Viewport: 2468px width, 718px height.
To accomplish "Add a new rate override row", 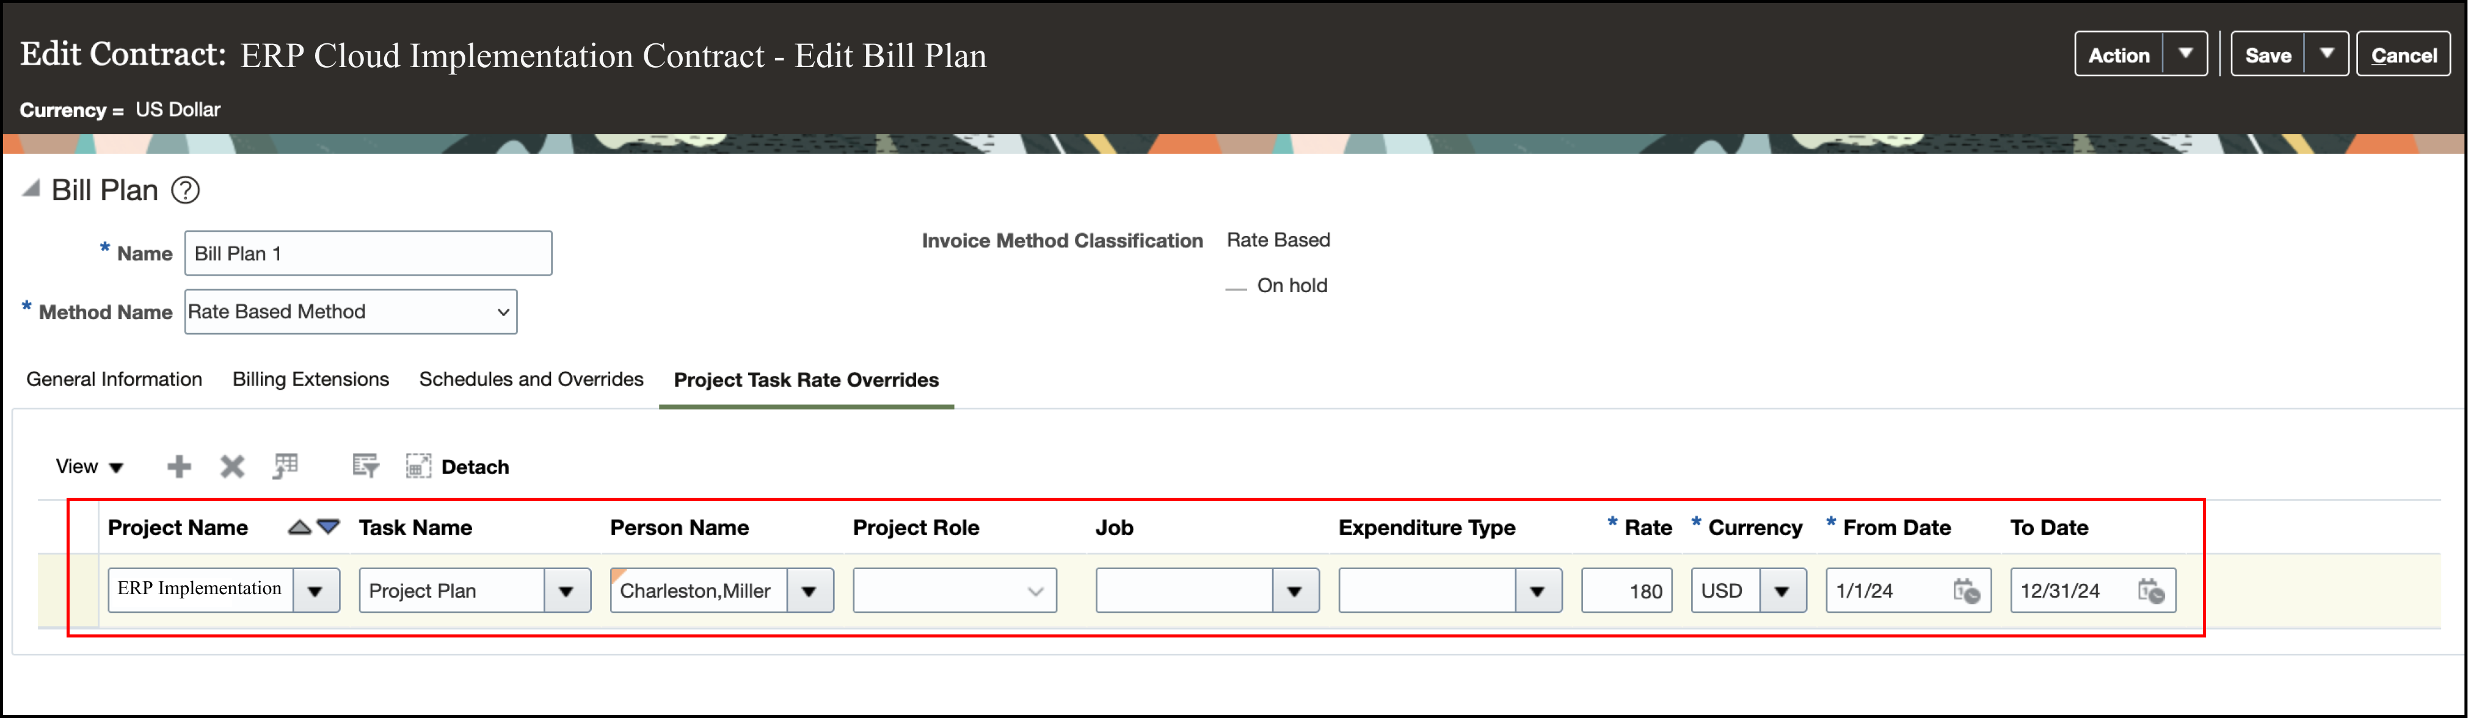I will 178,466.
